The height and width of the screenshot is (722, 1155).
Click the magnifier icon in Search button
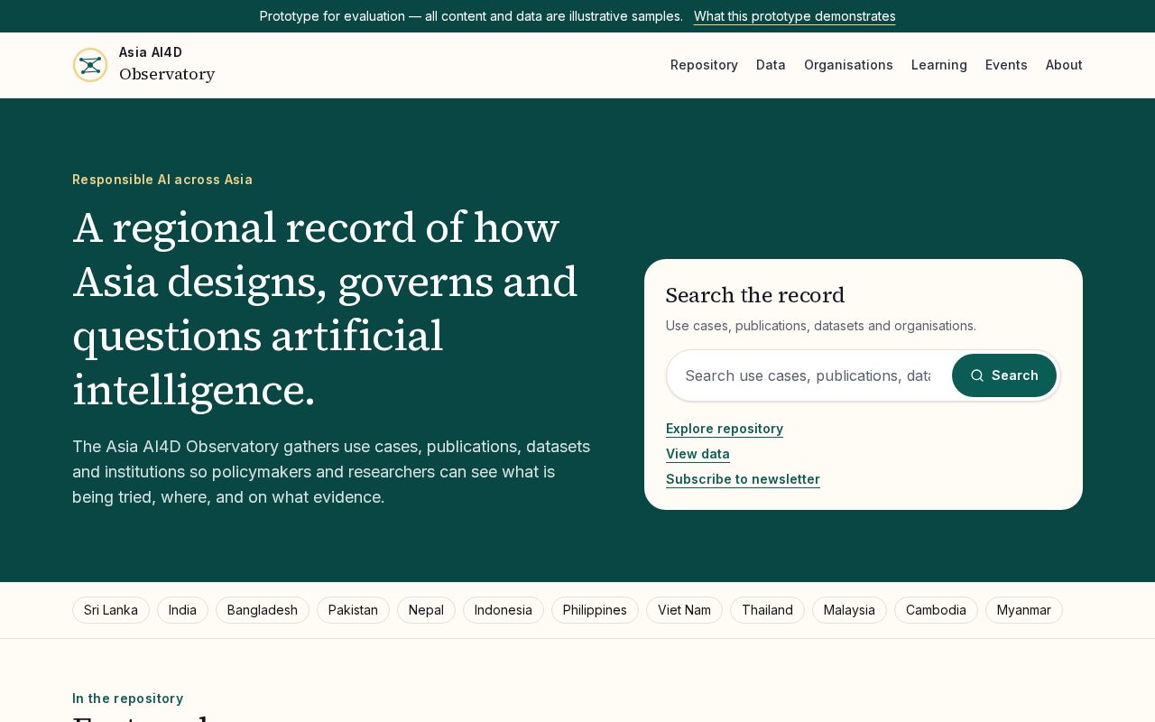pyautogui.click(x=977, y=375)
